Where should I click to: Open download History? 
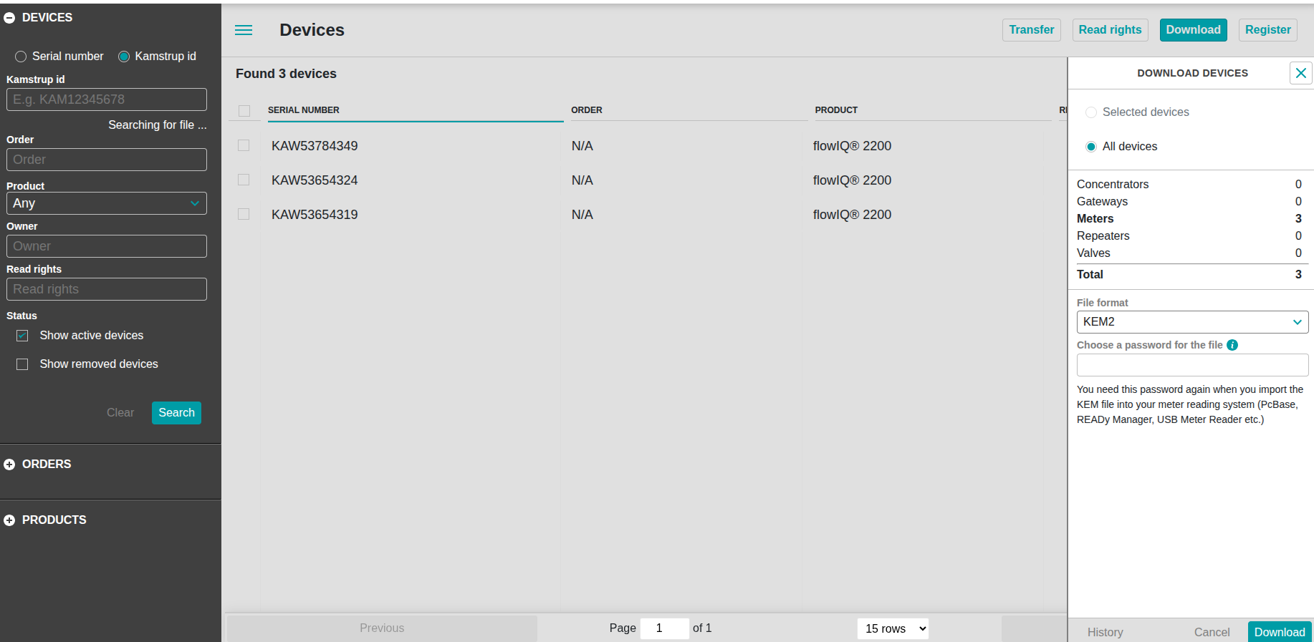1106,632
